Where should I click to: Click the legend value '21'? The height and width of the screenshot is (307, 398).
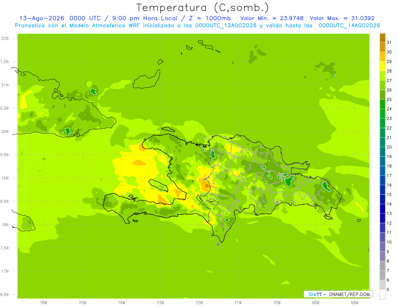click(x=389, y=137)
